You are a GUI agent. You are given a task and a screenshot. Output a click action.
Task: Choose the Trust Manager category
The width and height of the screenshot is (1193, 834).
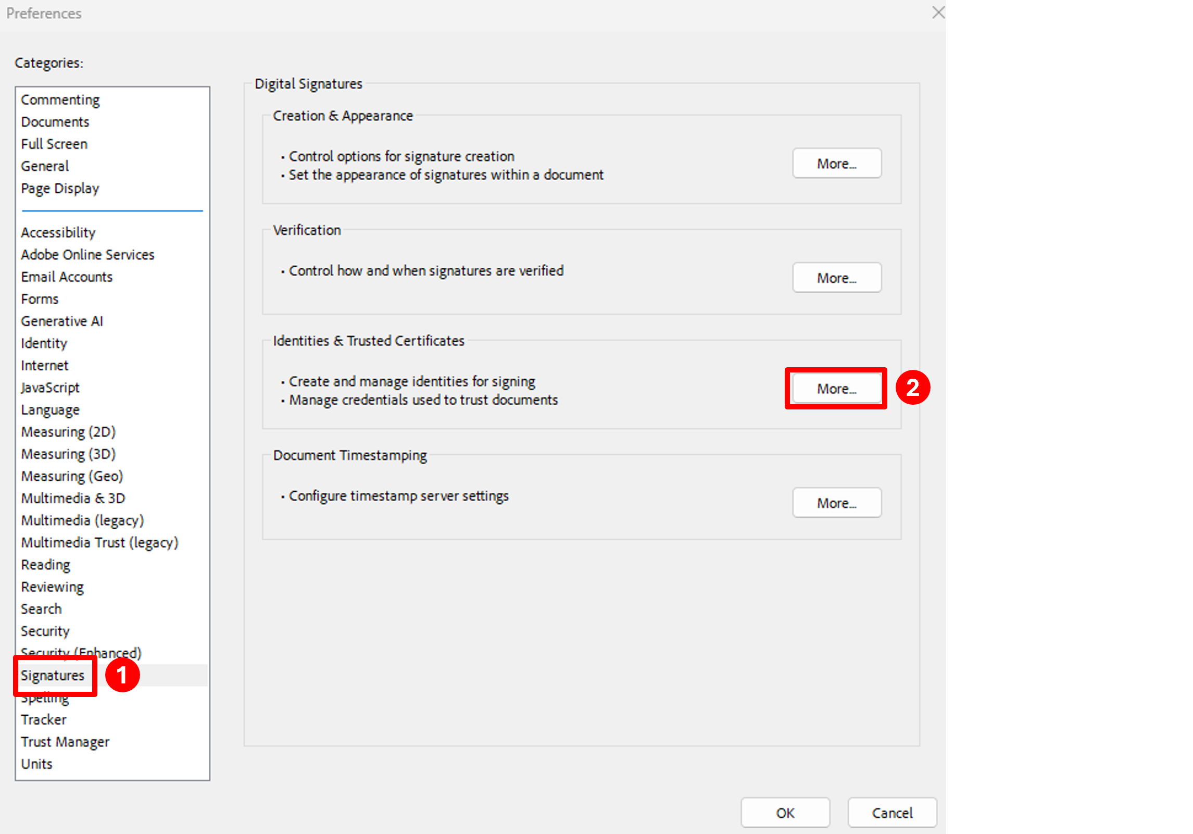coord(65,742)
